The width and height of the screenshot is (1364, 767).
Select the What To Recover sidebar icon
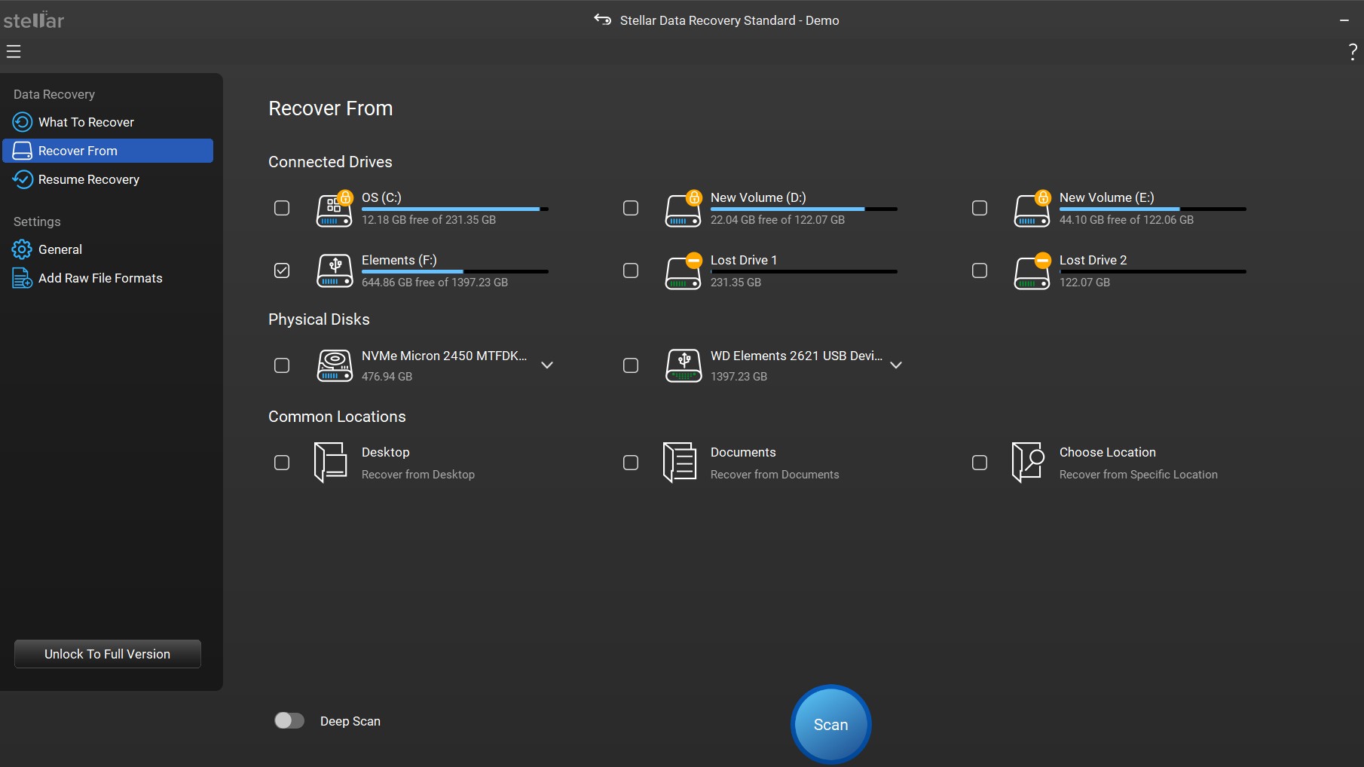point(21,121)
